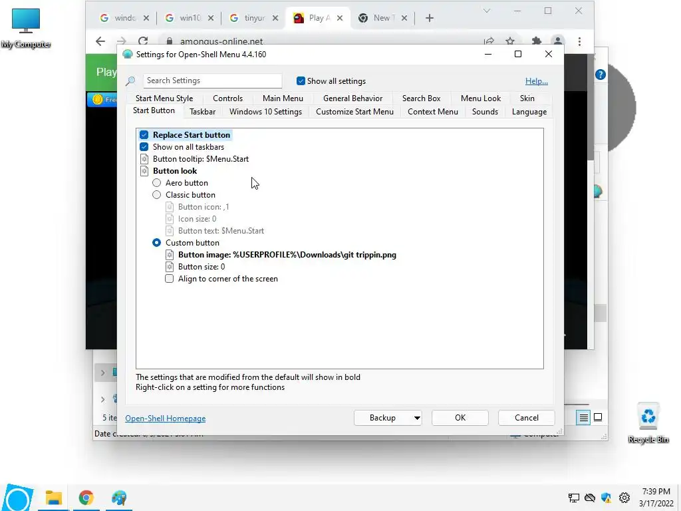
Task: Click the Search Settings input field
Action: 212,81
